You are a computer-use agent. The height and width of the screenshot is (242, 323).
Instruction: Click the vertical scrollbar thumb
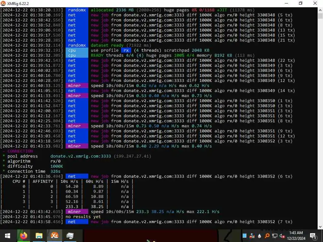pos(320,16)
